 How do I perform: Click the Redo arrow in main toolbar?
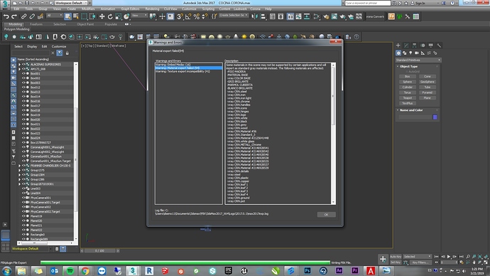14,16
